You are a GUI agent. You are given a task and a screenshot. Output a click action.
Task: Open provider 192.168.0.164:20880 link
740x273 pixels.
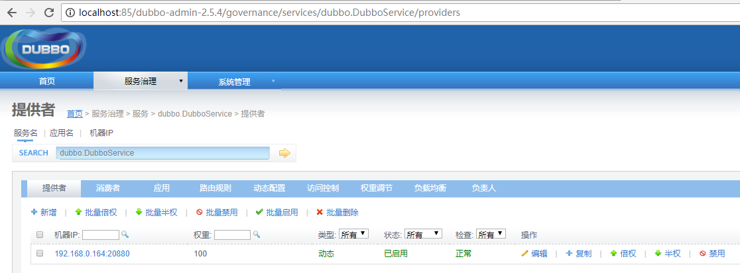92,254
